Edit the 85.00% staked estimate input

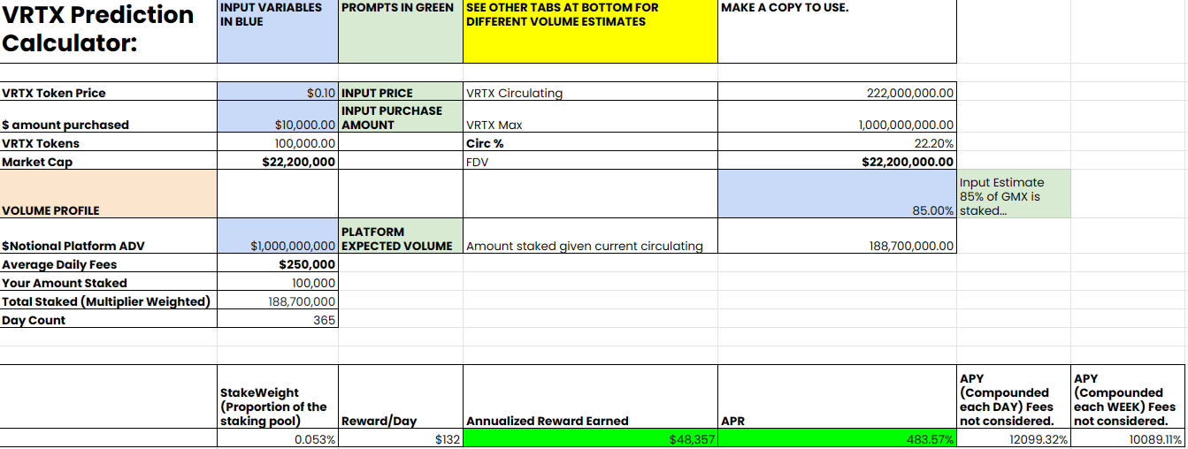click(837, 194)
